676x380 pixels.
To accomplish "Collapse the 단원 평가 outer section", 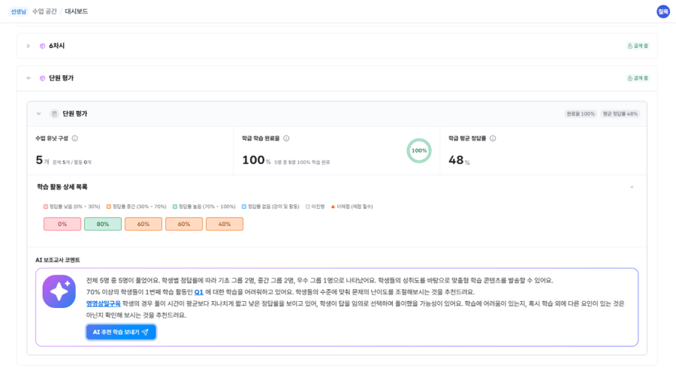I will 29,78.
